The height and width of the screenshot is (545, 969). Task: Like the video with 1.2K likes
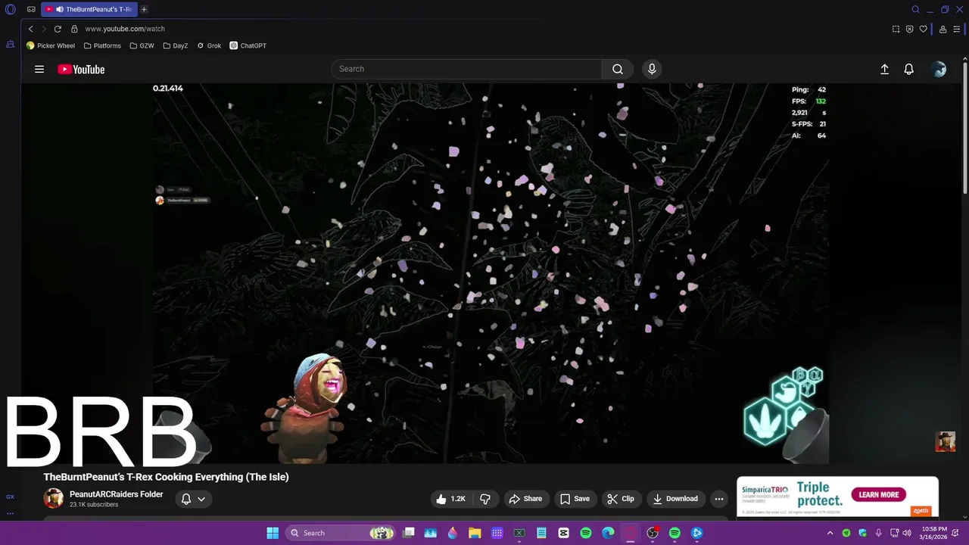pyautogui.click(x=450, y=499)
